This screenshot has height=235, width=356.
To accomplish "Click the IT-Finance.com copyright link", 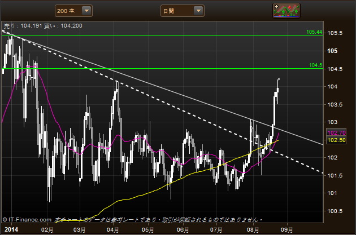I will (27, 220).
